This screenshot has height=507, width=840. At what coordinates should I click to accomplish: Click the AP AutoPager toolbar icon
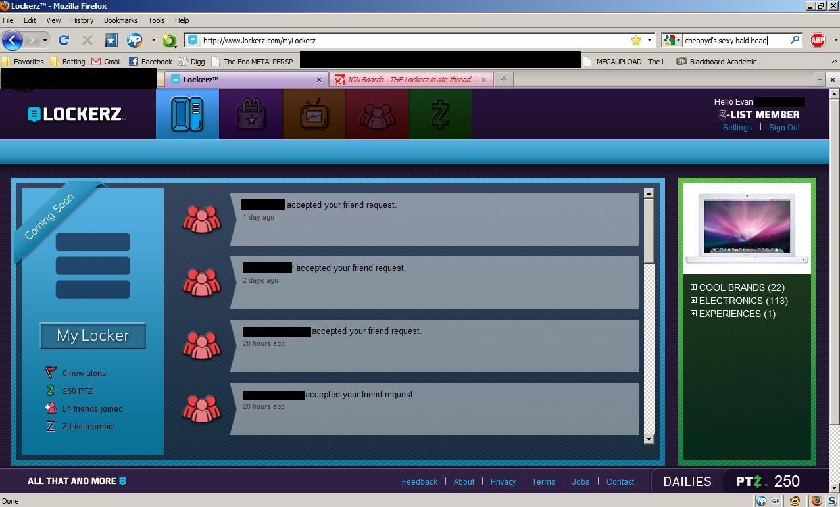tap(135, 40)
